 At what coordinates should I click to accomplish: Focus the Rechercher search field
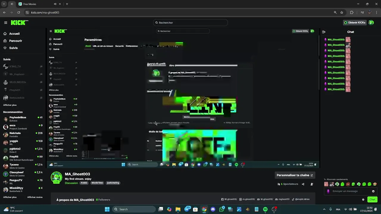(190, 23)
